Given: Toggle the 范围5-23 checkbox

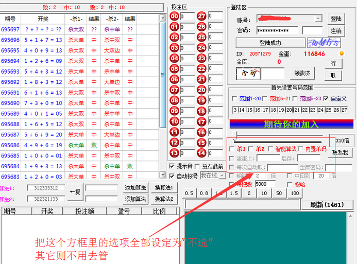Looking at the screenshot, I should pos(295,98).
